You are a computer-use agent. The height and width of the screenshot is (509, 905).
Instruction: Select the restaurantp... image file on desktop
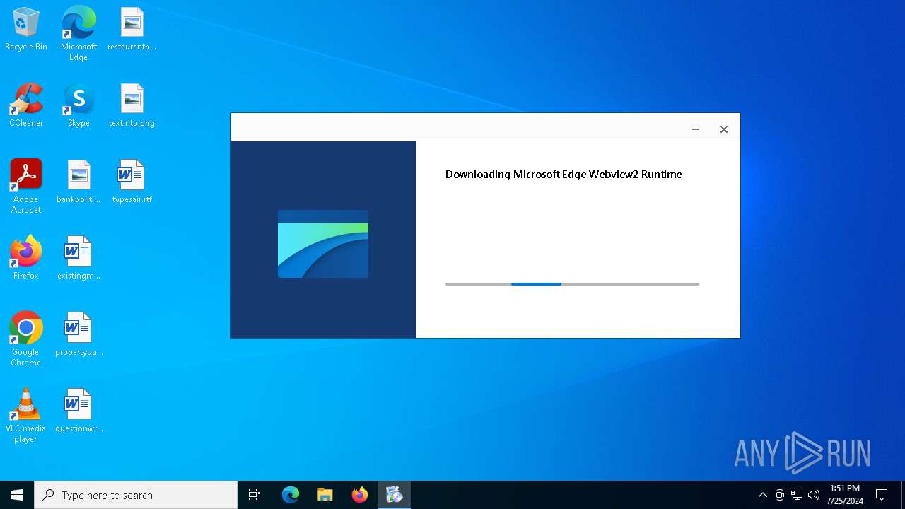[132, 30]
